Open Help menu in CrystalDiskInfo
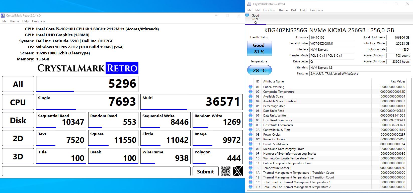This screenshot has width=413, height=193. pos(303,10)
